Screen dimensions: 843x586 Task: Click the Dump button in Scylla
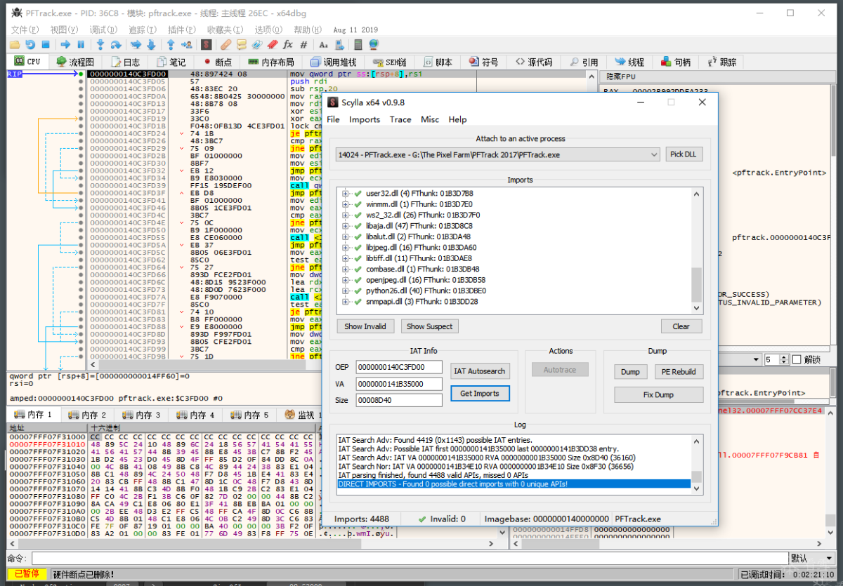tap(630, 372)
